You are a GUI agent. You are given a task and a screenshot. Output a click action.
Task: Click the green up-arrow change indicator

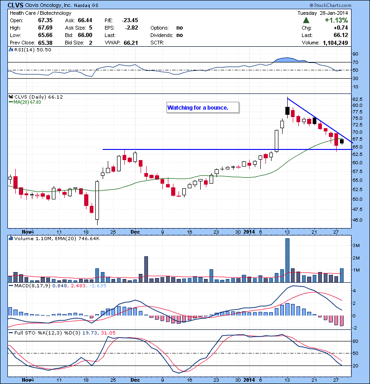click(x=306, y=20)
